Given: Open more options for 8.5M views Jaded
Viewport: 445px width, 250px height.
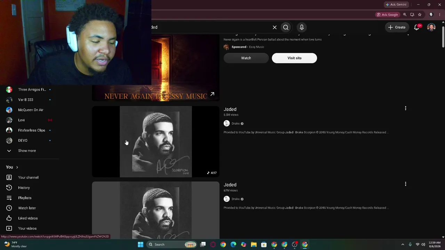Looking at the screenshot, I should tap(405, 108).
